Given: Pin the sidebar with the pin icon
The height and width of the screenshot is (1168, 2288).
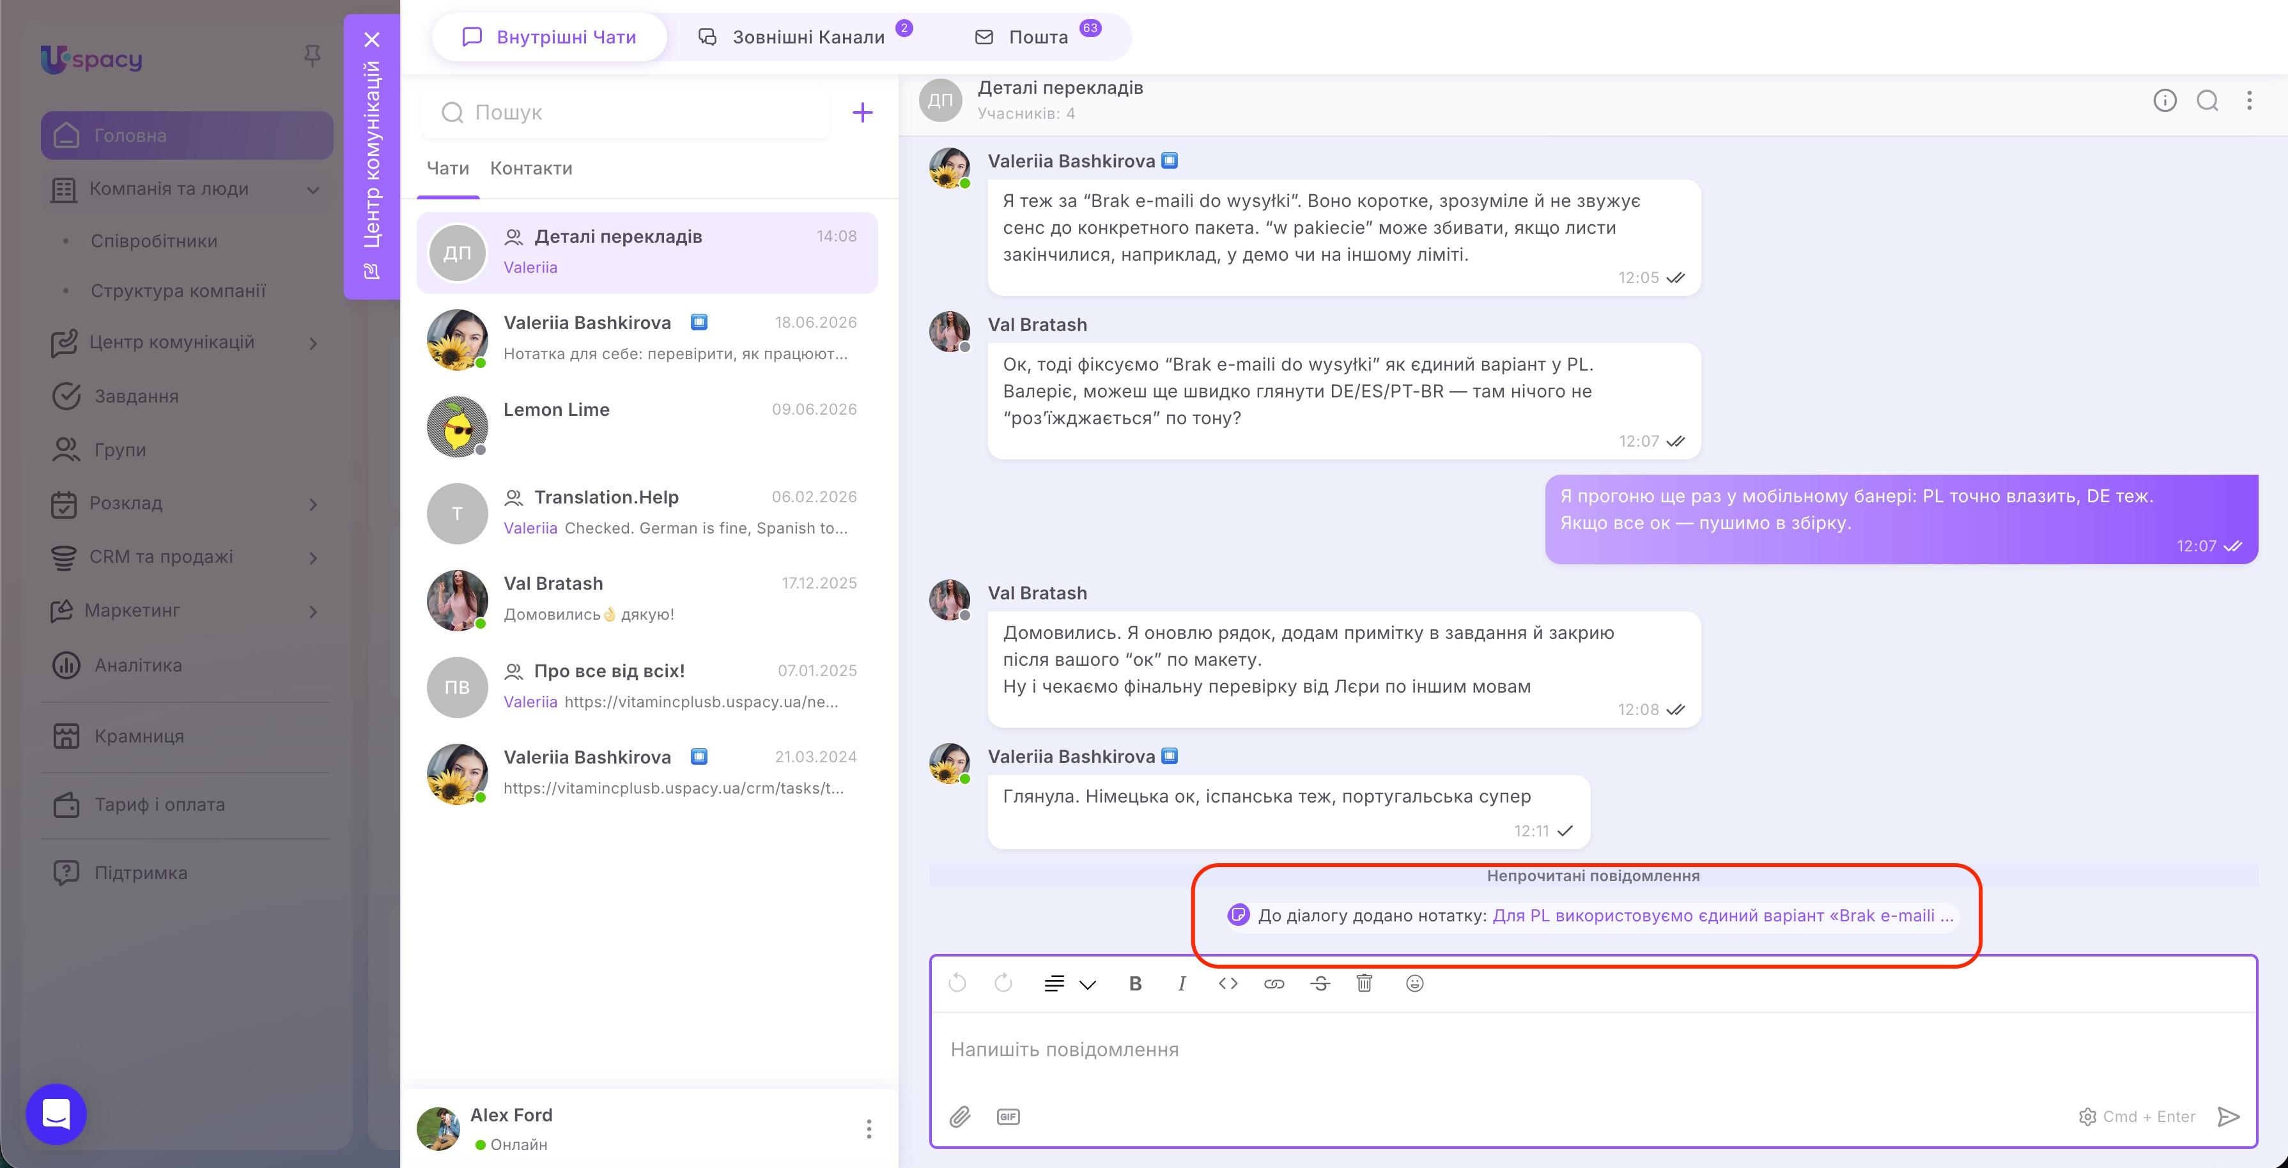Looking at the screenshot, I should coord(312,56).
